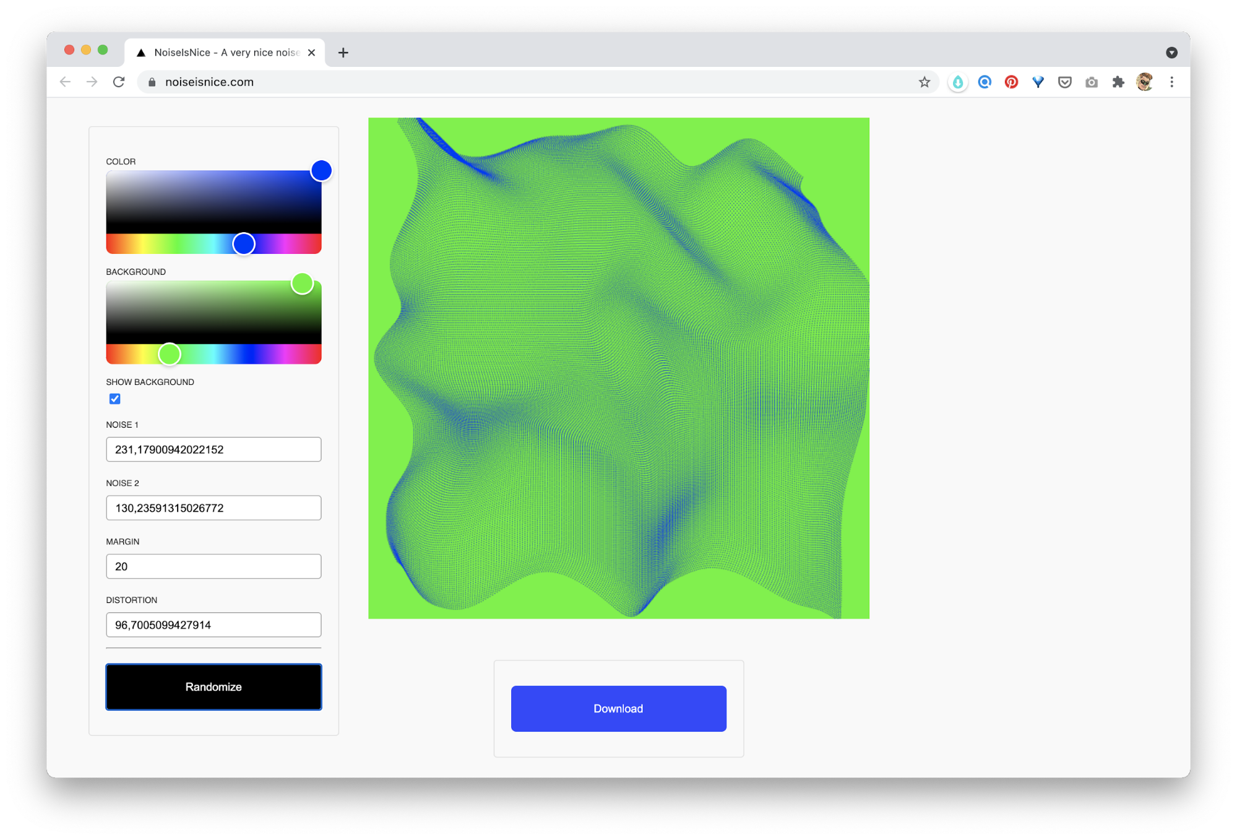The height and width of the screenshot is (840, 1237).
Task: Open the blue Y-shaped extension icon
Action: tap(1038, 82)
